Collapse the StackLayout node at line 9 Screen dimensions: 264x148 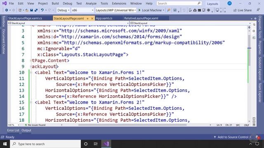(31, 67)
